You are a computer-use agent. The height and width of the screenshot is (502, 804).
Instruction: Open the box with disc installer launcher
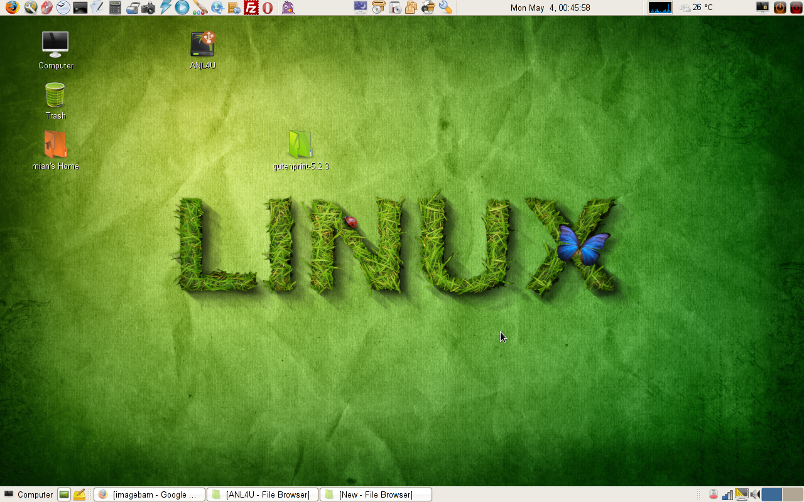[428, 8]
